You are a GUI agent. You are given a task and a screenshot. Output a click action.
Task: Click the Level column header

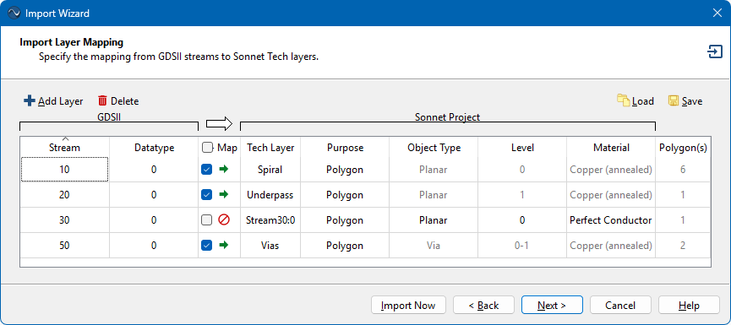coord(522,148)
